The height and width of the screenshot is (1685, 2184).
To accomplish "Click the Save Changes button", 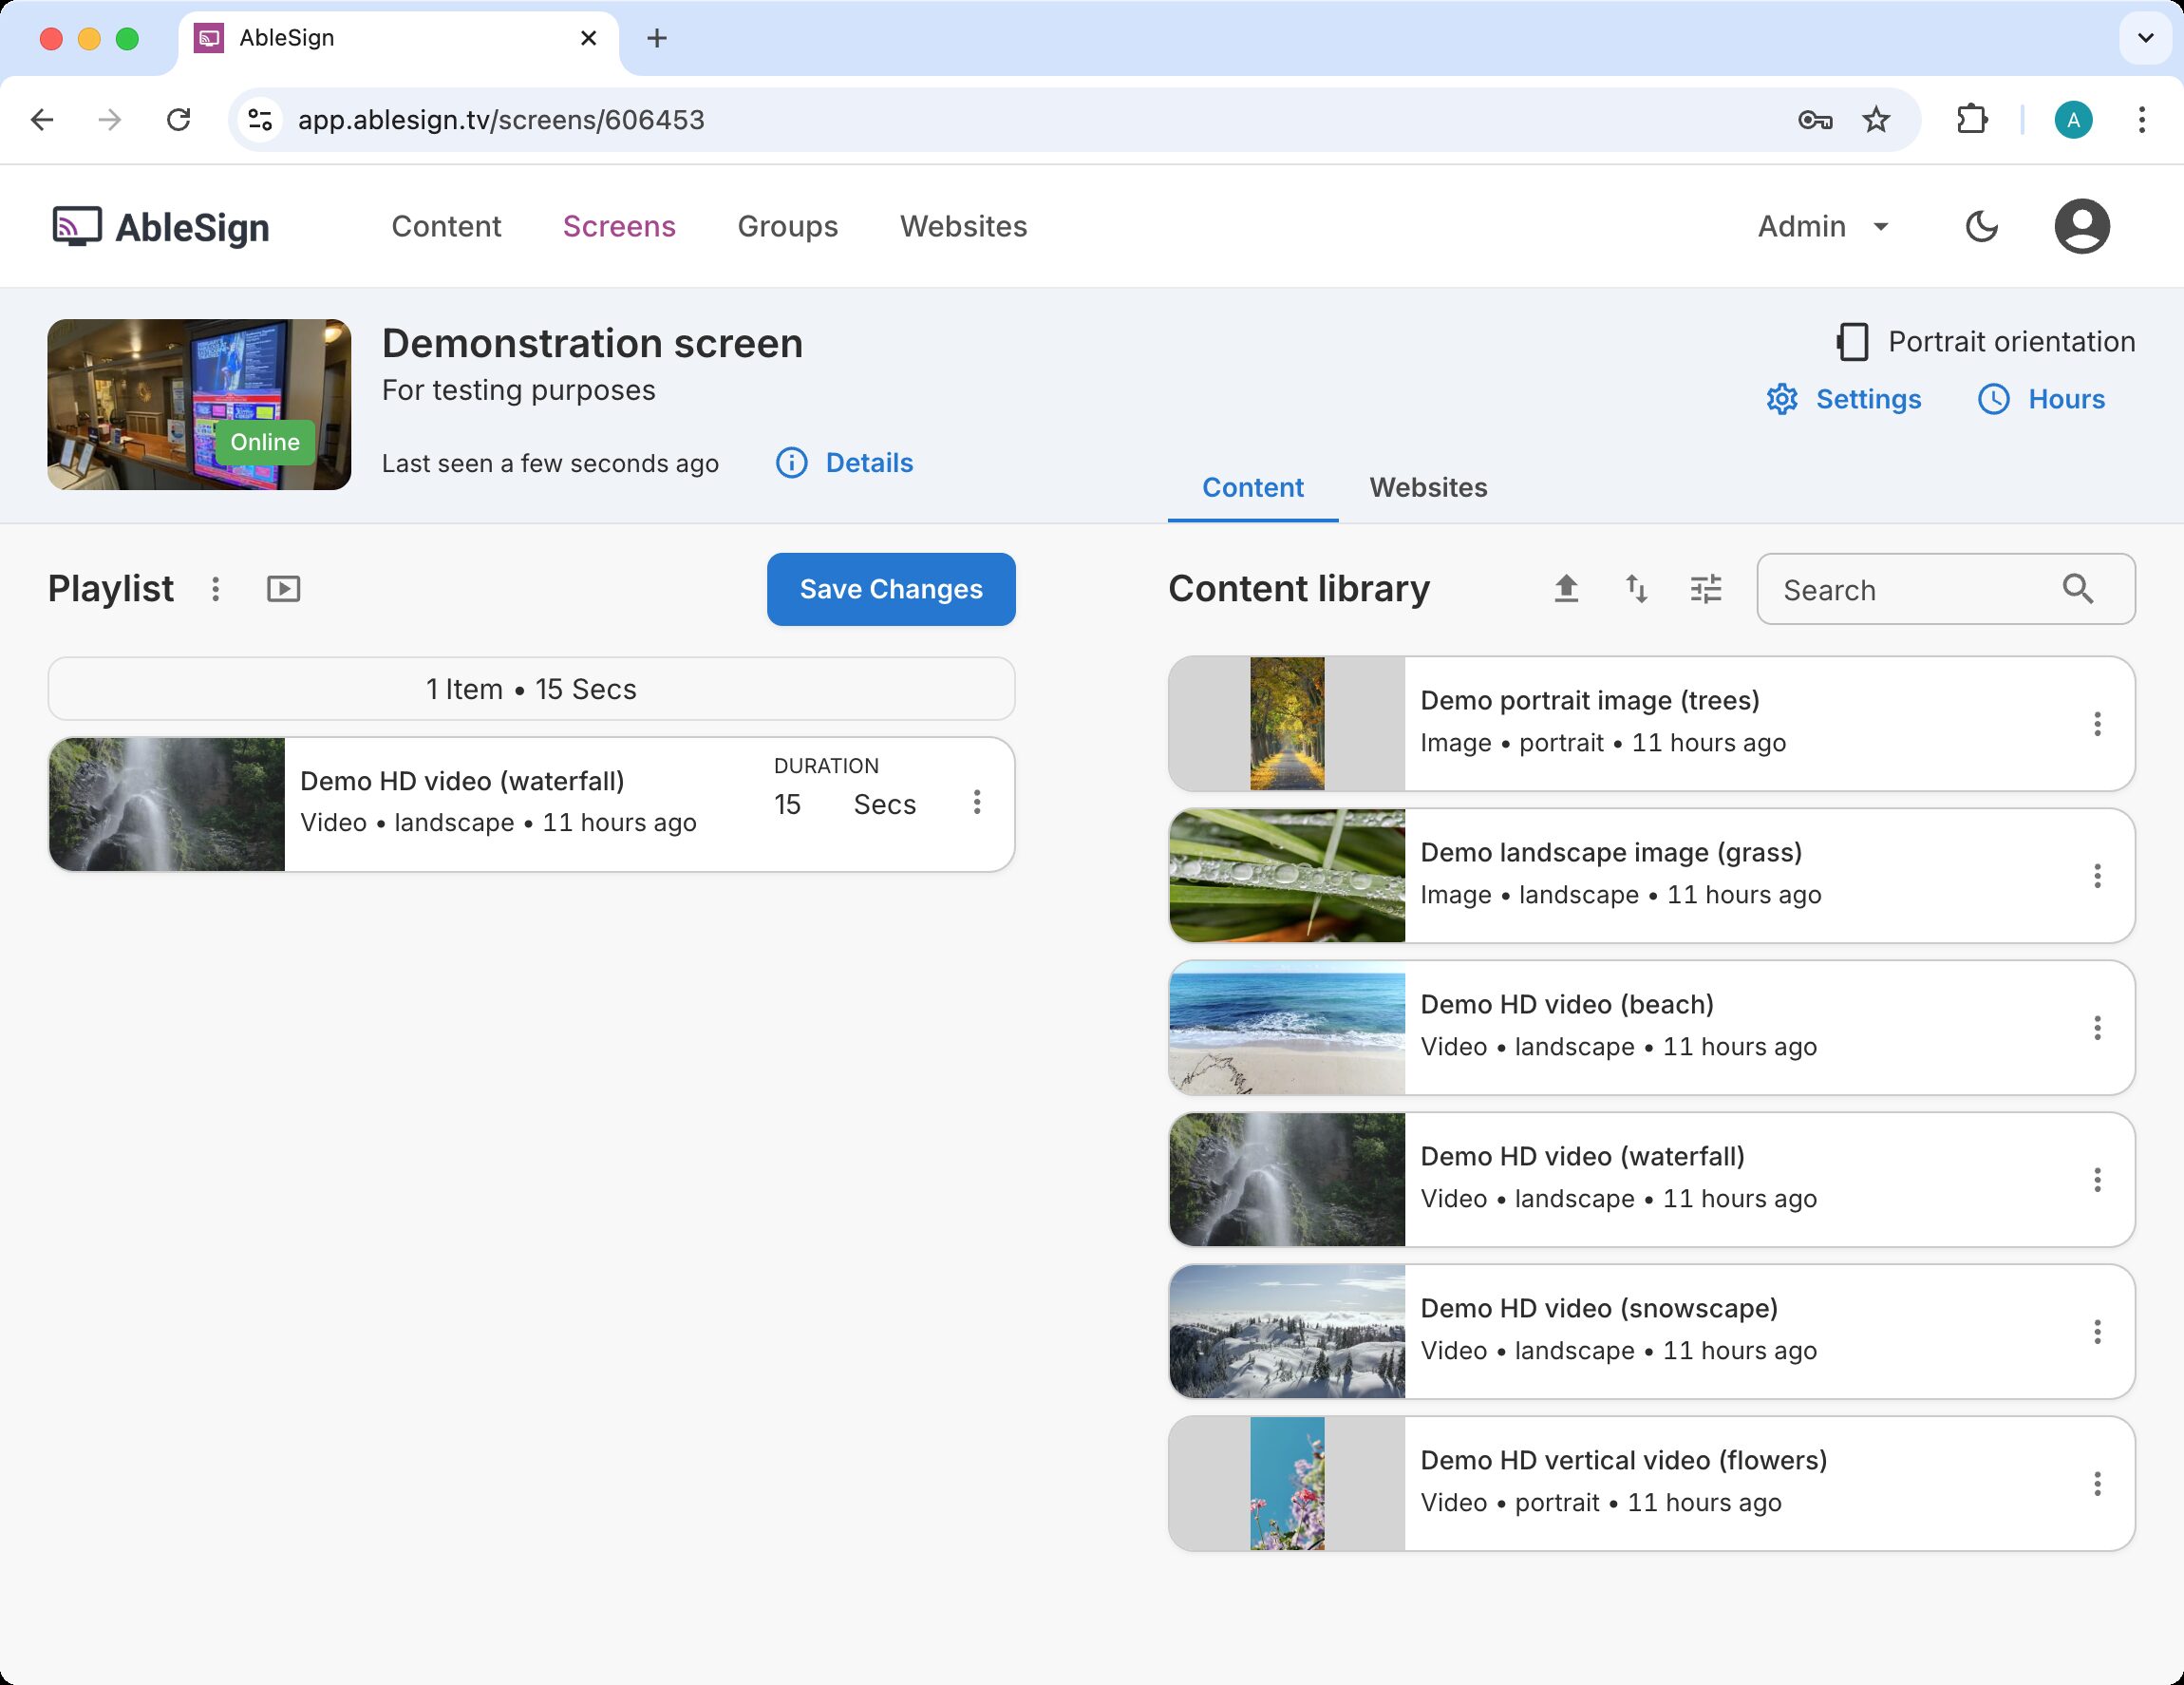I will click(x=890, y=589).
